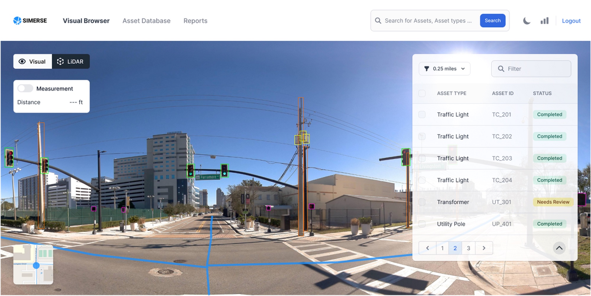Sort by ASSET TYPE column header
The image size is (591, 296).
[x=452, y=93]
